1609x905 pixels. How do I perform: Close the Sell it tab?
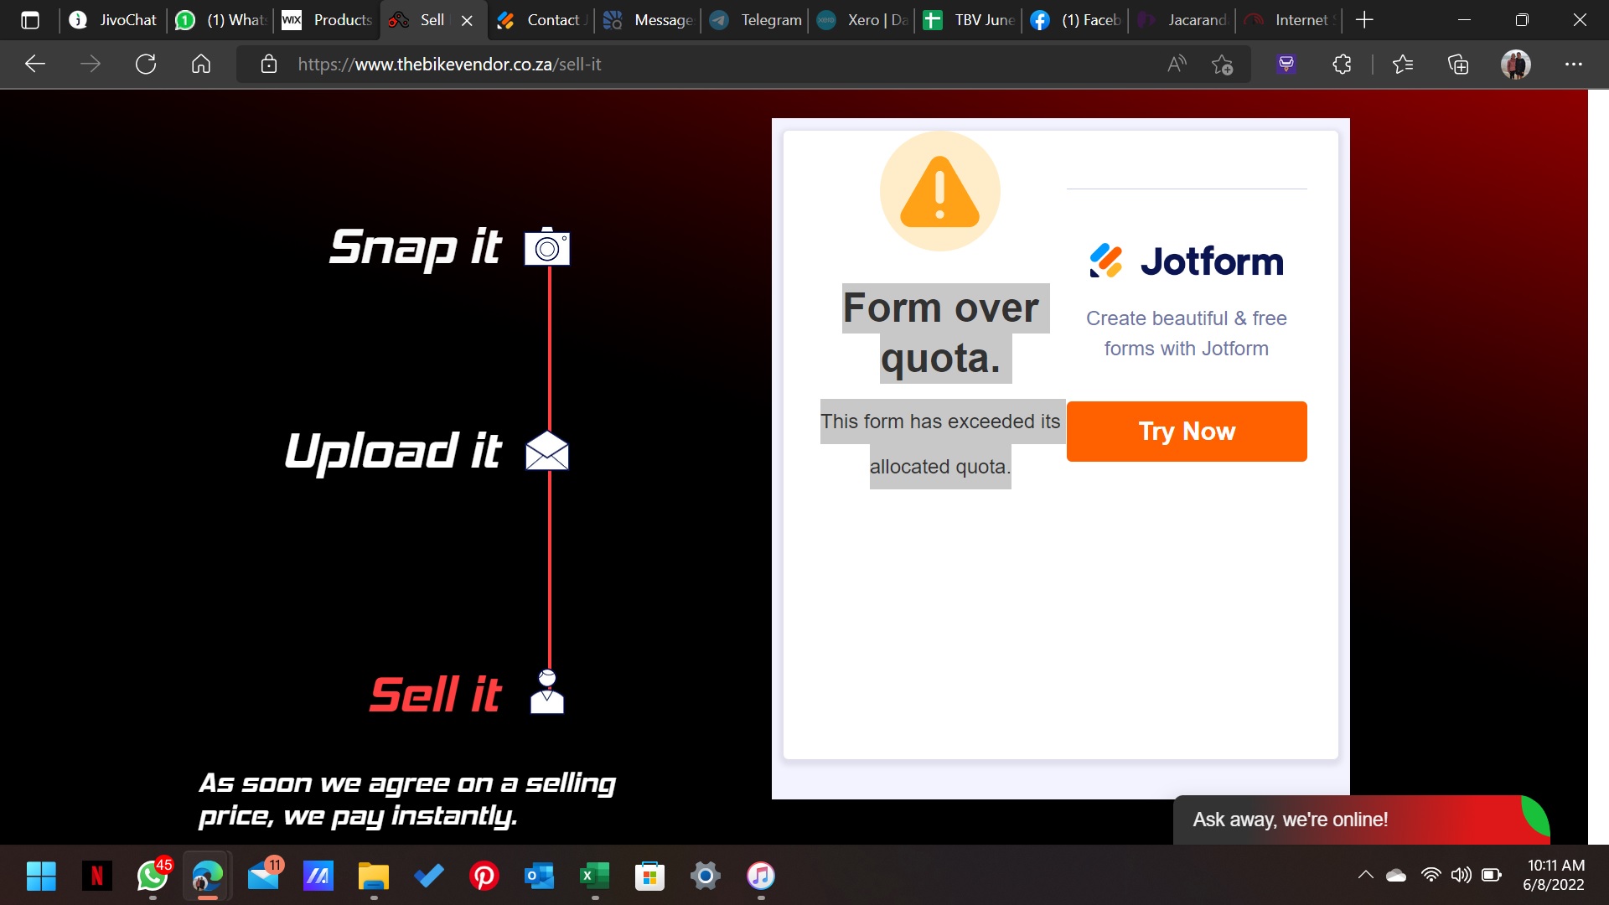pos(467,20)
